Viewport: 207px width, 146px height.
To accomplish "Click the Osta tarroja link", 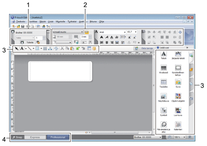I will click(147, 49).
